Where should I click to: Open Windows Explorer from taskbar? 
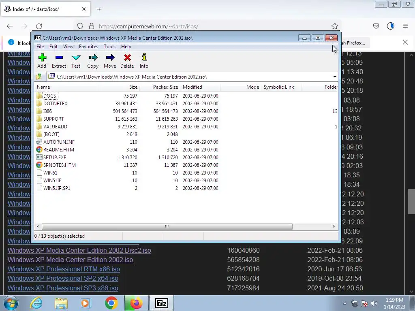[x=61, y=303]
